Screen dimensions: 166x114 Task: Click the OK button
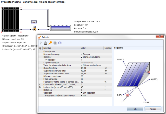click(135, 109)
